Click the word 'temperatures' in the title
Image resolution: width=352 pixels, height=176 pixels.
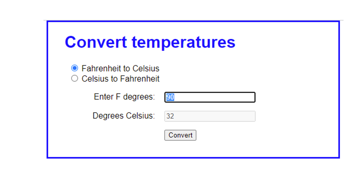183,42
